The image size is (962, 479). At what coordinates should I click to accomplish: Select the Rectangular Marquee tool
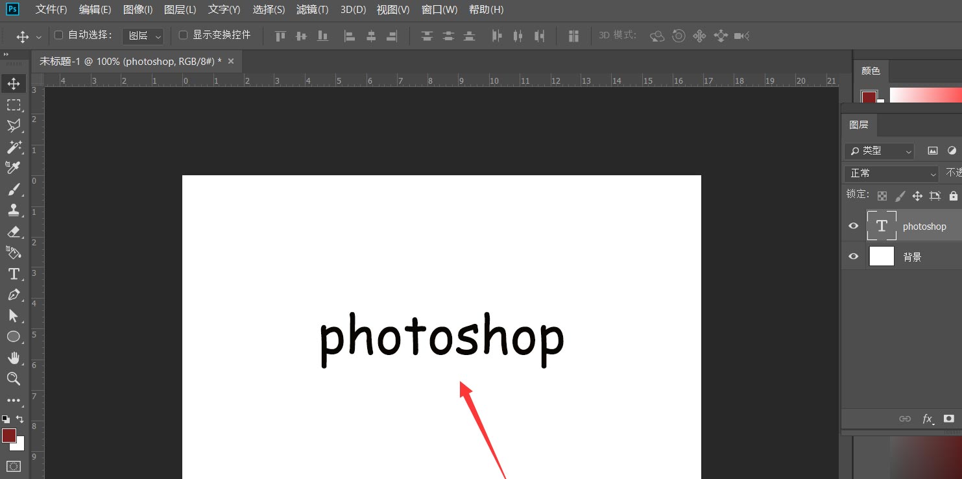[x=14, y=104]
